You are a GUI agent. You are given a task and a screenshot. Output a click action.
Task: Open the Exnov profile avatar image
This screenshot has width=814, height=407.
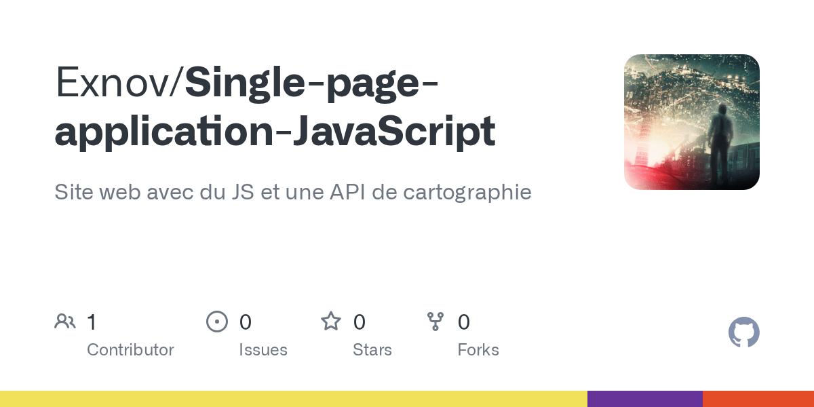(692, 122)
